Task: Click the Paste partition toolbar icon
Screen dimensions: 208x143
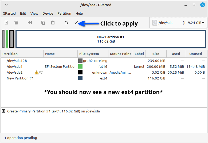Action: pyautogui.click(x=53, y=23)
